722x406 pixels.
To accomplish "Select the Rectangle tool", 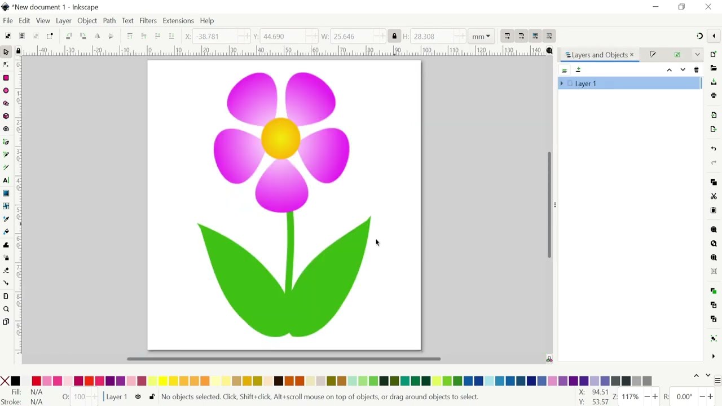I will click(6, 78).
